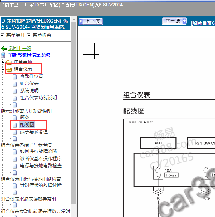Click document icon next to 简图

point(15,118)
